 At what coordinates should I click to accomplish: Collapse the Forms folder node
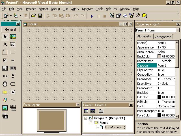[x=91, y=123]
